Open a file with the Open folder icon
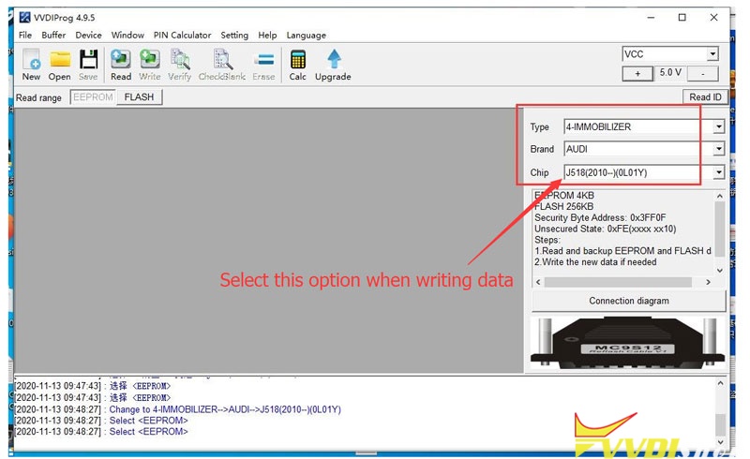750x459 pixels. pos(60,65)
